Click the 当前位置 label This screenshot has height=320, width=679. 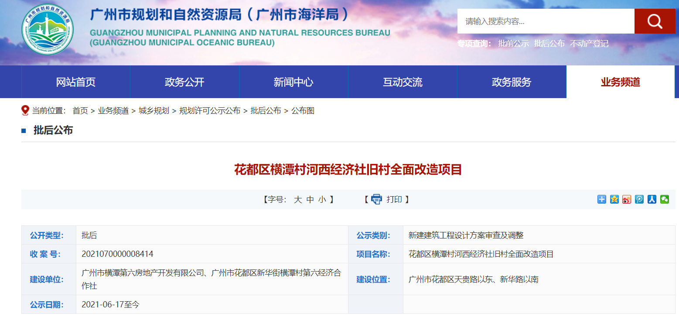click(49, 111)
